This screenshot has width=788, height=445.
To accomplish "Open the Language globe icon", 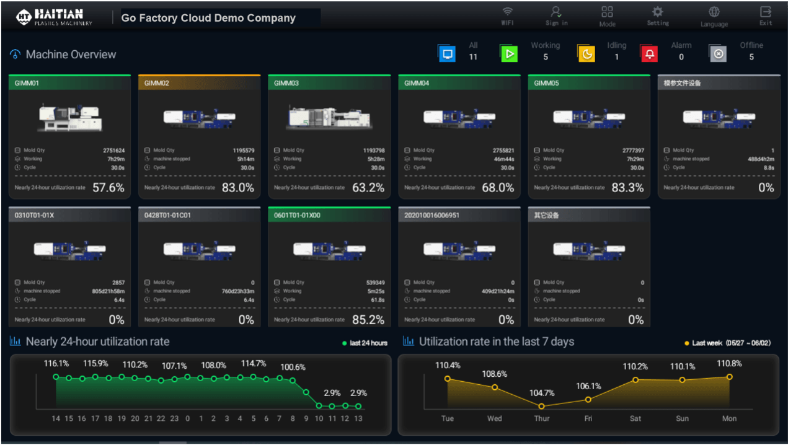I will click(713, 14).
